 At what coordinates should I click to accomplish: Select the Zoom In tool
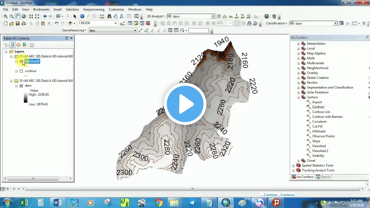(x=5, y=16)
